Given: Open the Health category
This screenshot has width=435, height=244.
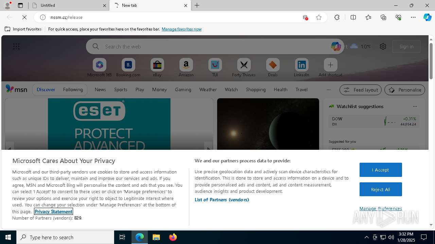Looking at the screenshot, I should coord(281,89).
